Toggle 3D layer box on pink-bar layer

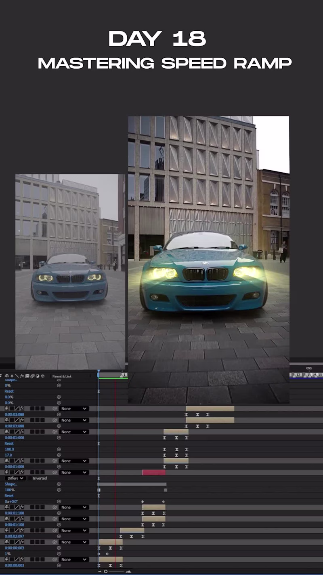42,472
